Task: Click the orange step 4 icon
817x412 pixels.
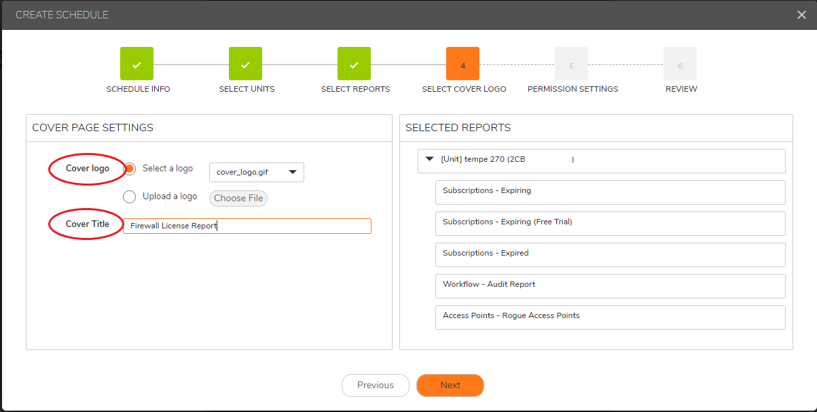Action: point(462,64)
